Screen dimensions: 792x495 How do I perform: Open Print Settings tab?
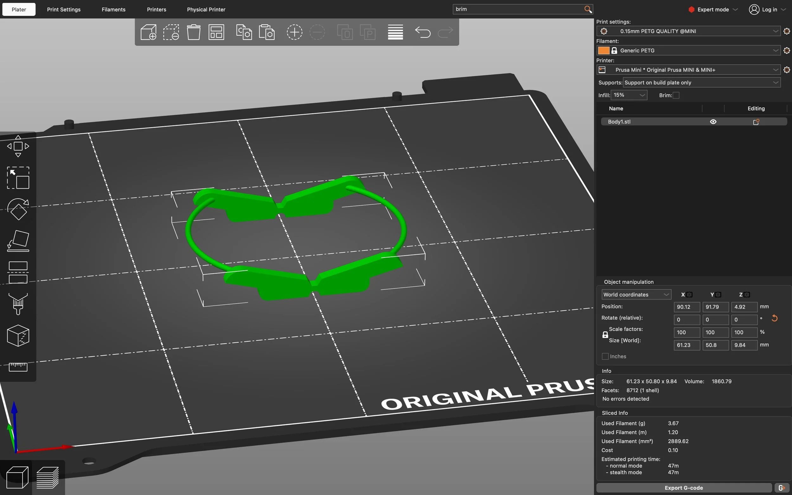tap(64, 10)
